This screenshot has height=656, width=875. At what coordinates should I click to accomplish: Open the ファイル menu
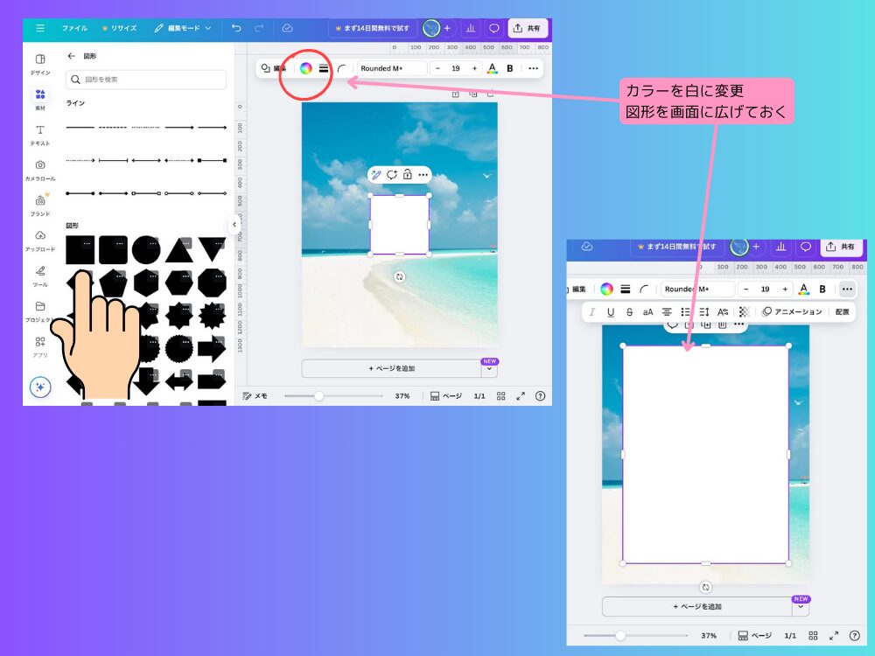[x=74, y=28]
